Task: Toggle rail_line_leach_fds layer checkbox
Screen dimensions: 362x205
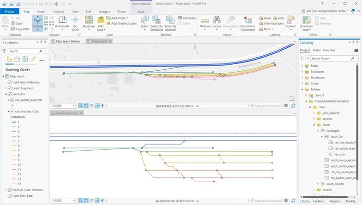Action: point(12,112)
